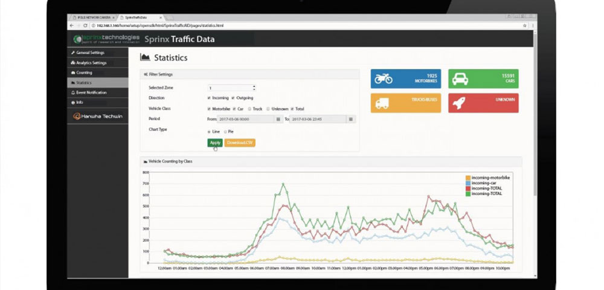Click the orange Trucks/Buses card

coord(406,103)
